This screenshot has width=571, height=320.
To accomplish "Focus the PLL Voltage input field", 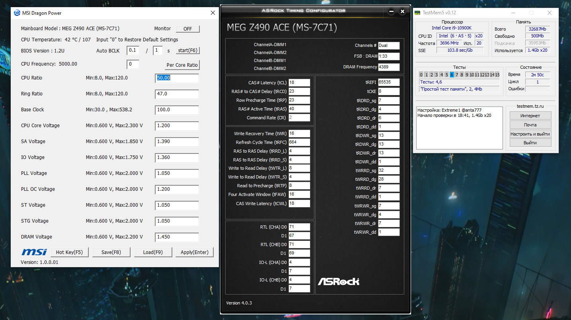I will tap(177, 174).
